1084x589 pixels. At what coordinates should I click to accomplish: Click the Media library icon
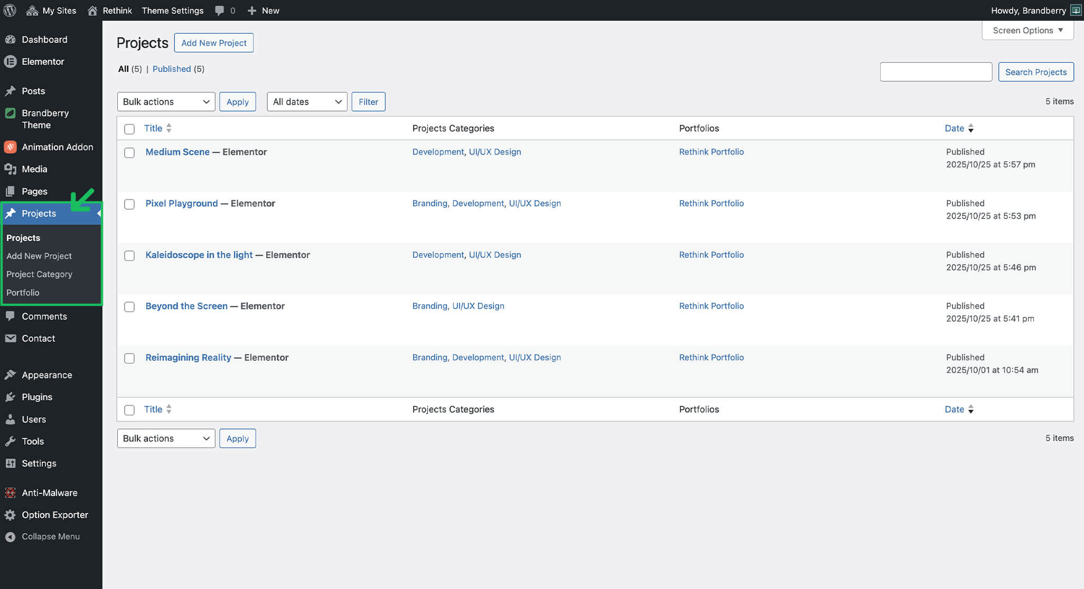click(10, 169)
